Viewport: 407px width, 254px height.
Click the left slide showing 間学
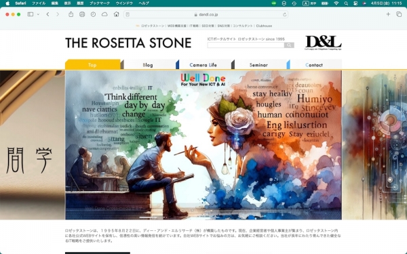tap(32, 145)
